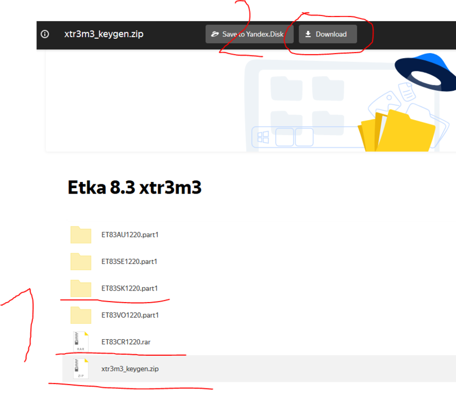Click the "Etka 8.3 xtr3m3" heading
Viewport: 456px width, 415px height.
(134, 188)
